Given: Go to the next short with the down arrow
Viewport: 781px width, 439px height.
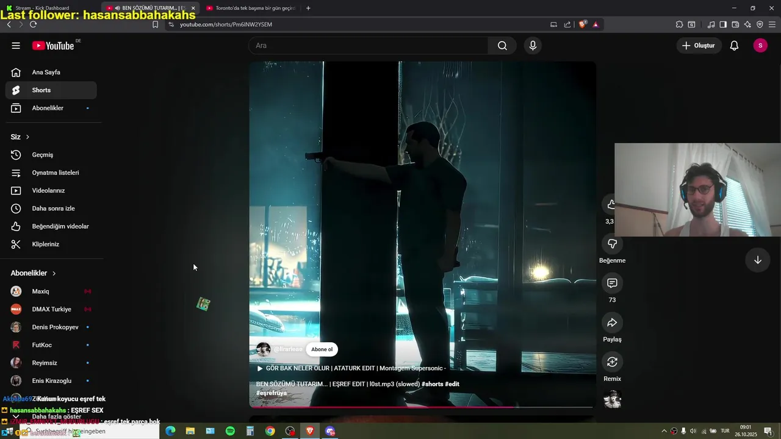Looking at the screenshot, I should pos(757,260).
